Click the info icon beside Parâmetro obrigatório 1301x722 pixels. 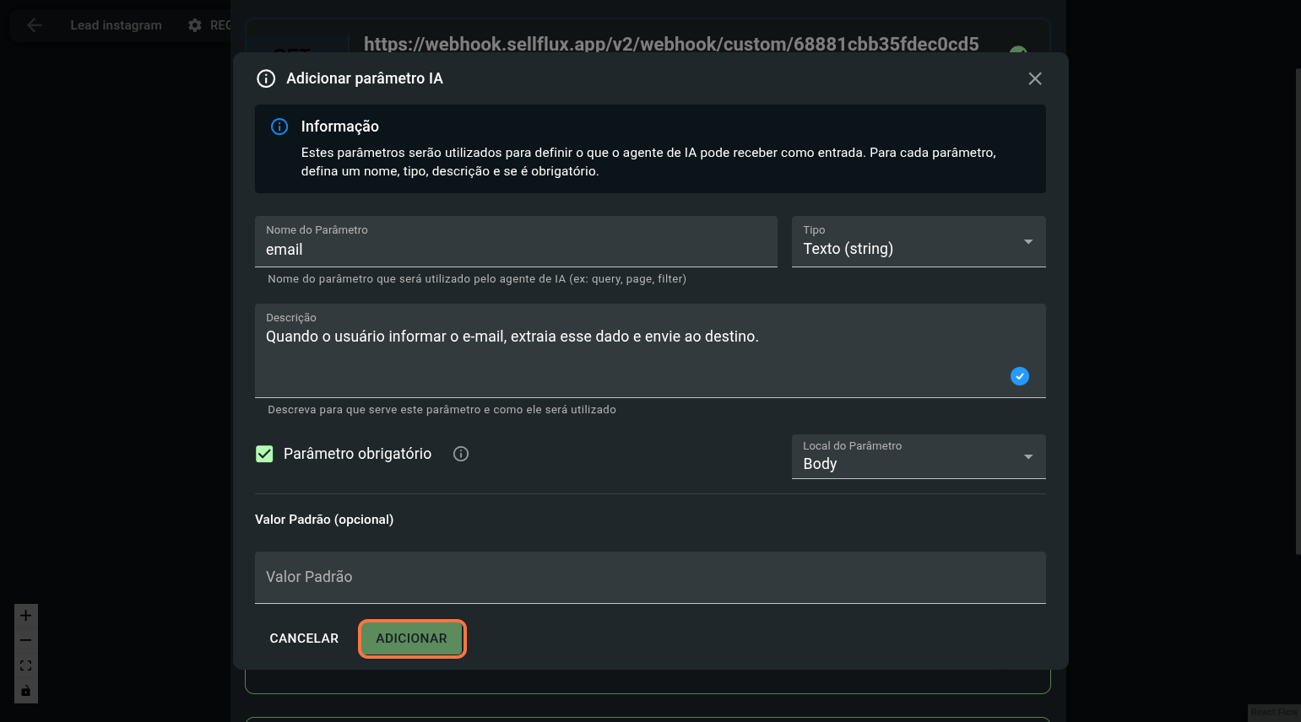pyautogui.click(x=461, y=454)
